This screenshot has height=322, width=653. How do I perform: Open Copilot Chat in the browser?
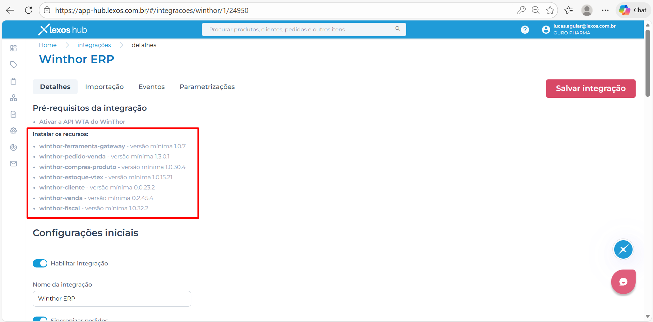(633, 10)
